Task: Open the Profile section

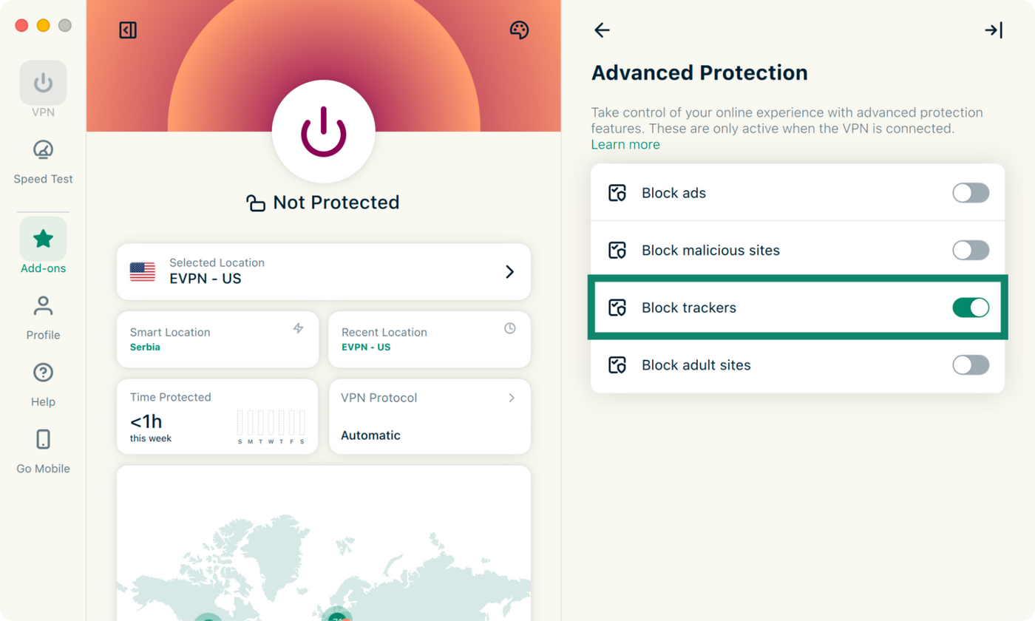Action: pos(43,318)
